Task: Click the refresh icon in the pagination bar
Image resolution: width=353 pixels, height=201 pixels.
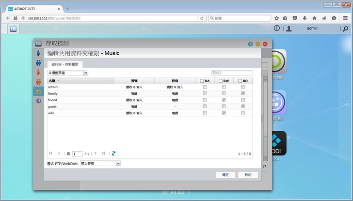Action: coord(113,154)
